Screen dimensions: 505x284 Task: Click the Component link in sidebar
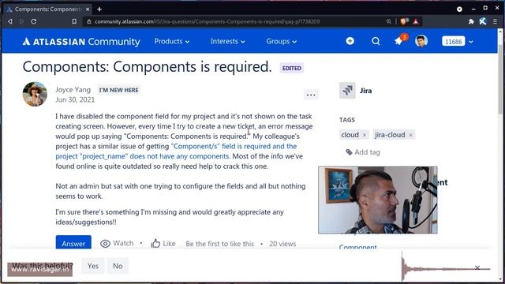(x=357, y=247)
